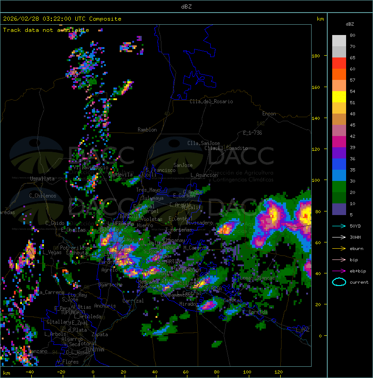
Task: Click the '-40' tick on bottom km axis
Action: point(30,372)
